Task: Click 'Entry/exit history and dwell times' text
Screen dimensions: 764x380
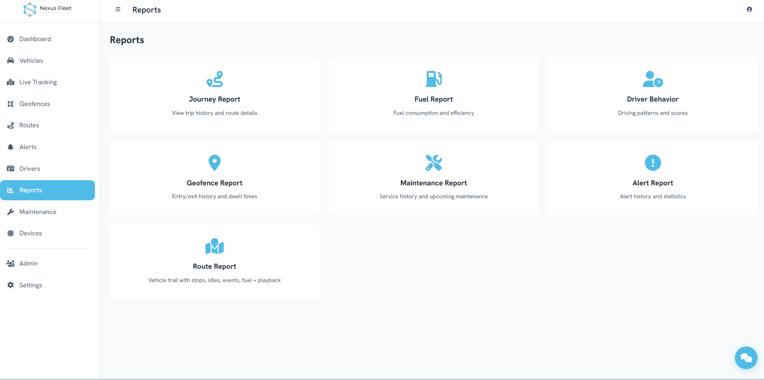Action: click(x=214, y=197)
